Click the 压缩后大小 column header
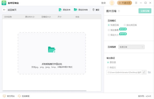The height and width of the screenshot is (99, 154). click(x=46, y=17)
